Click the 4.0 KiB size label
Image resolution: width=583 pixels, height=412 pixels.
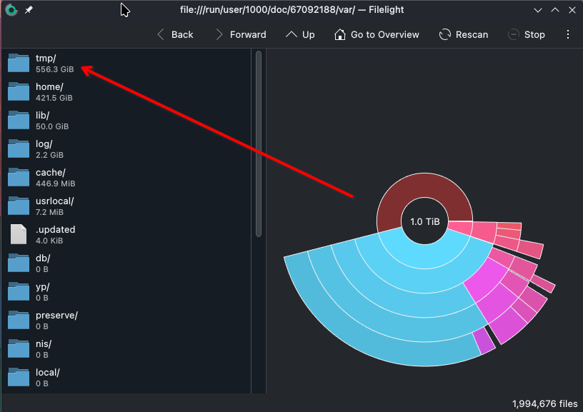tap(49, 241)
